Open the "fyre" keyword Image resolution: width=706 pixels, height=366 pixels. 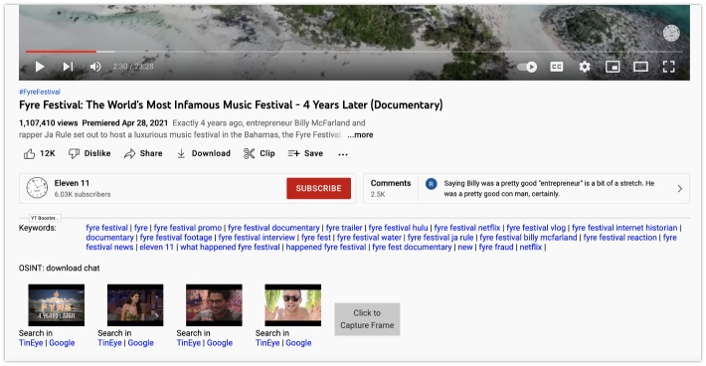(x=140, y=228)
